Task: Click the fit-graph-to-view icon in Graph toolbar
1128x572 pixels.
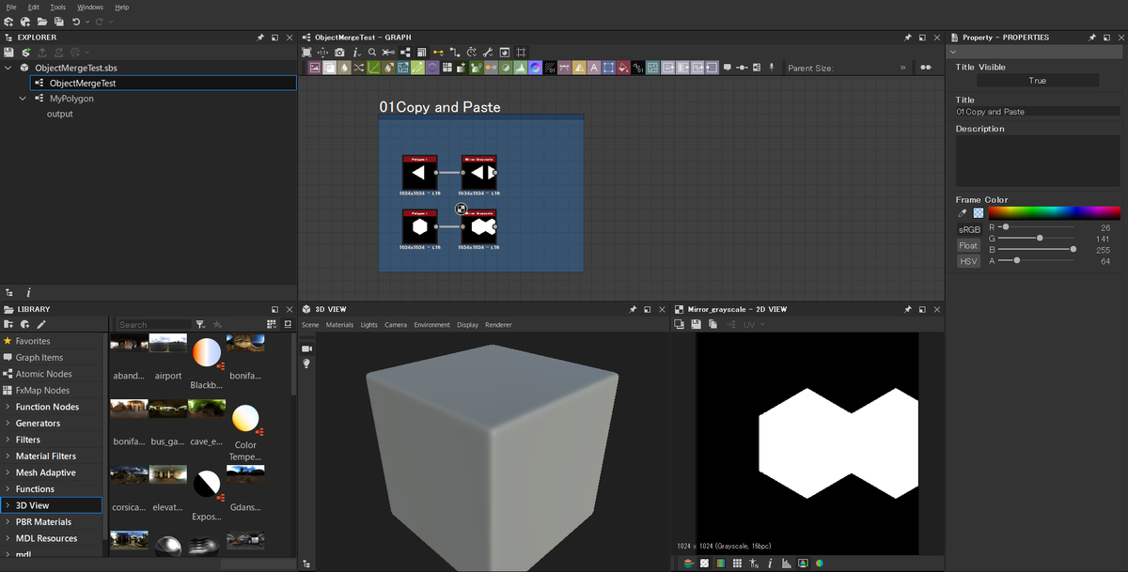Action: 305,52
